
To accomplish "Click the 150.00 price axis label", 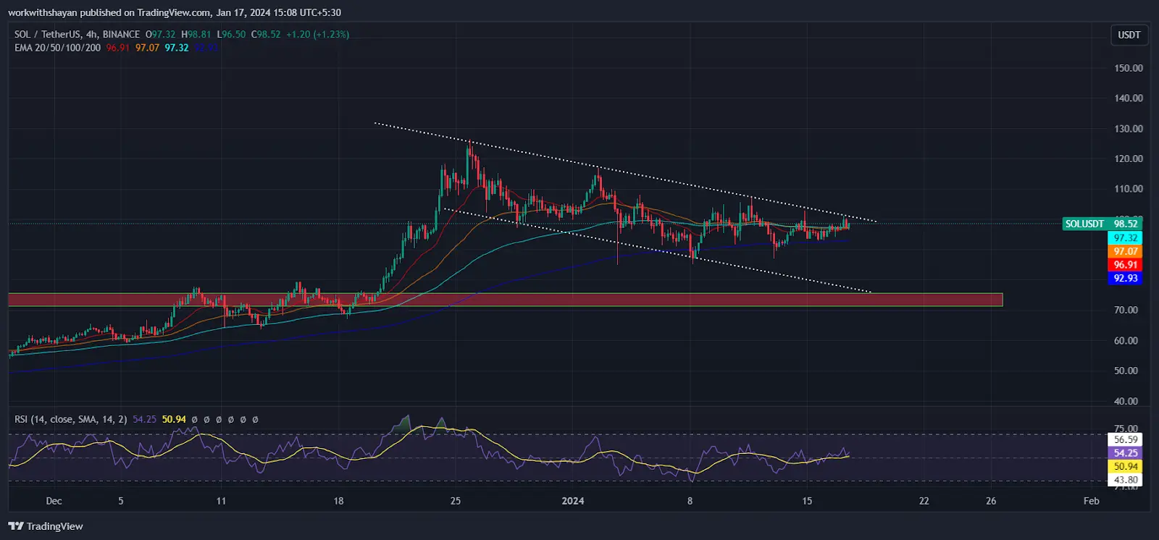I will (x=1129, y=68).
